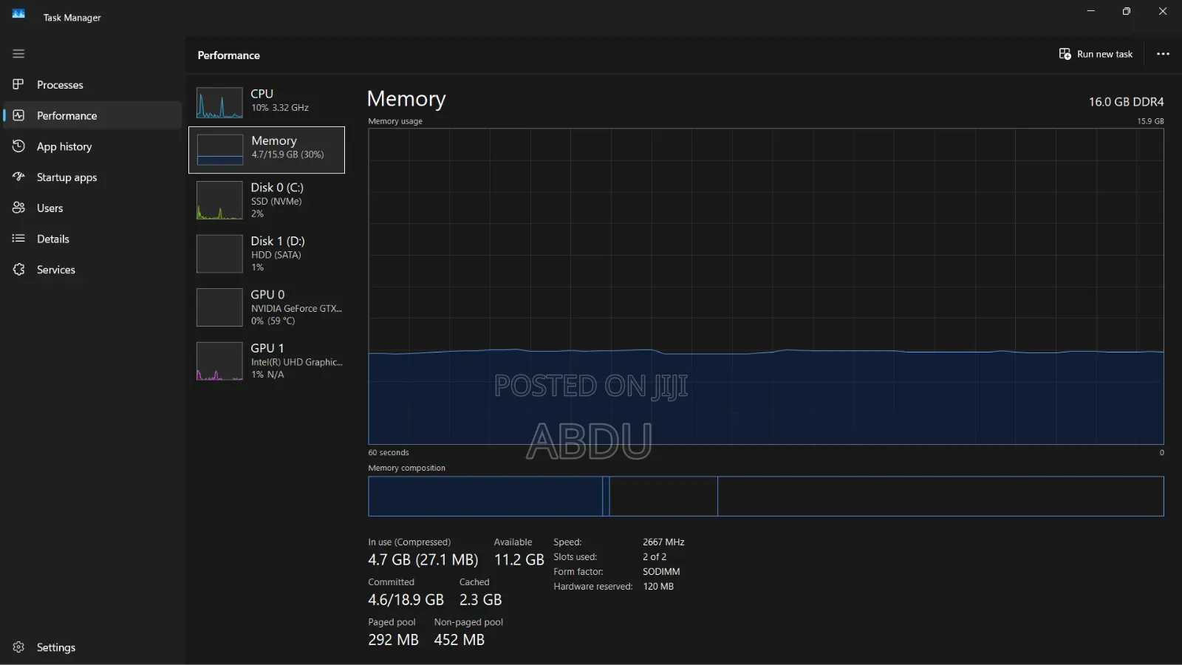The height and width of the screenshot is (665, 1182).
Task: Select the GPU 0 mini graph
Action: (x=219, y=307)
